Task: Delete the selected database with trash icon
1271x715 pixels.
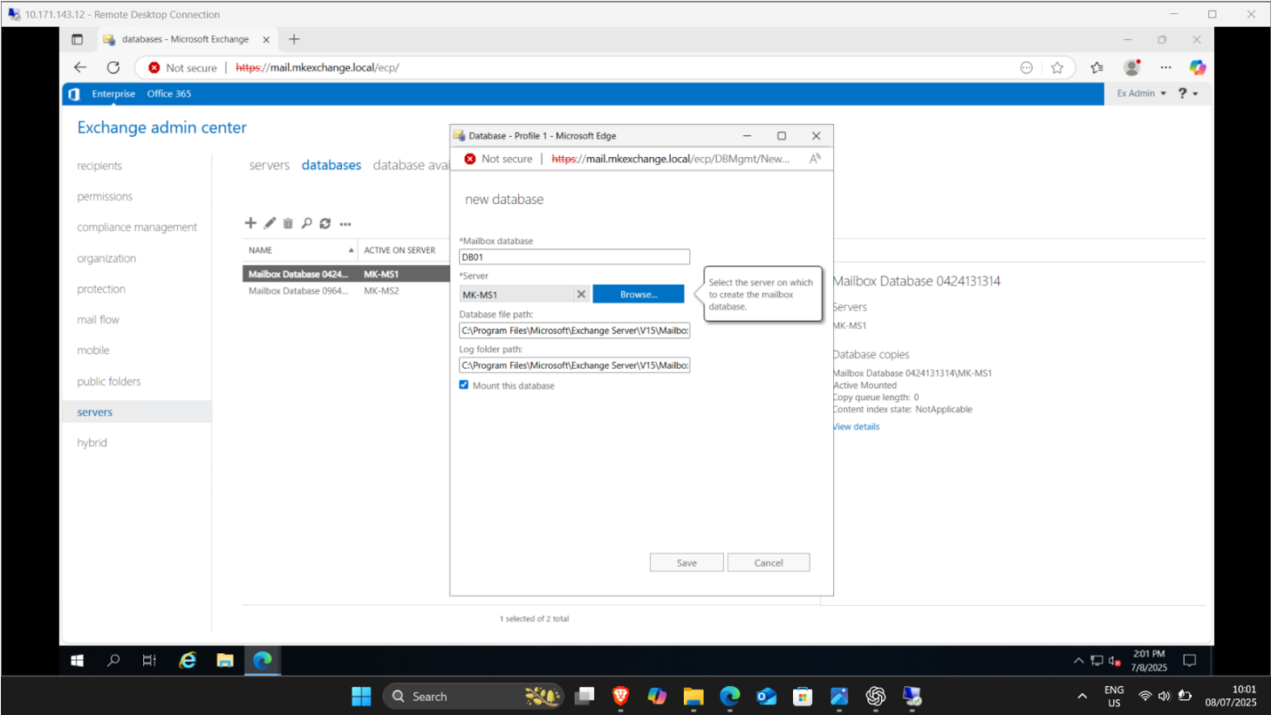Action: click(288, 223)
